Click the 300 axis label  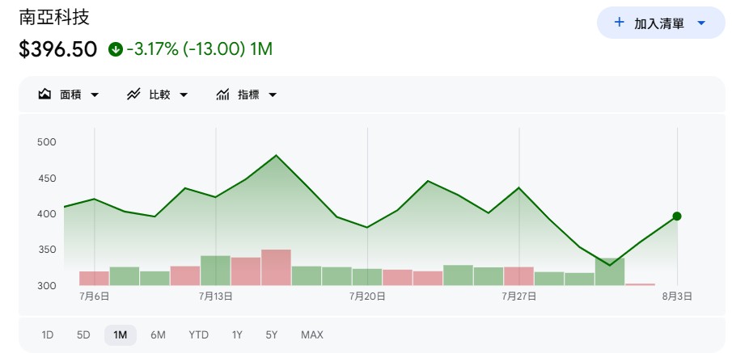pyautogui.click(x=46, y=285)
